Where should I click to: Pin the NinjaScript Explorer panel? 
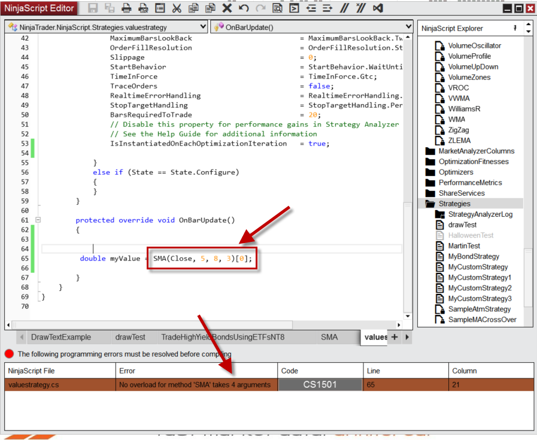click(x=515, y=28)
